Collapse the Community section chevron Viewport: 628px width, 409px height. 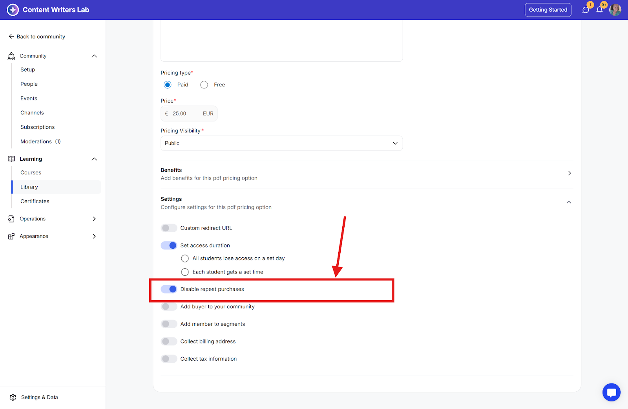coord(94,56)
